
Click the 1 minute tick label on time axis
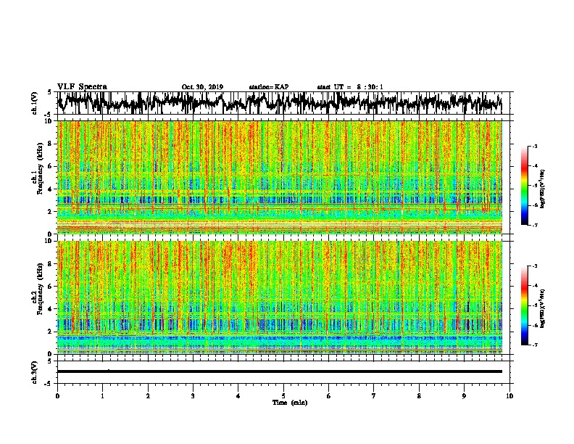tap(102, 396)
